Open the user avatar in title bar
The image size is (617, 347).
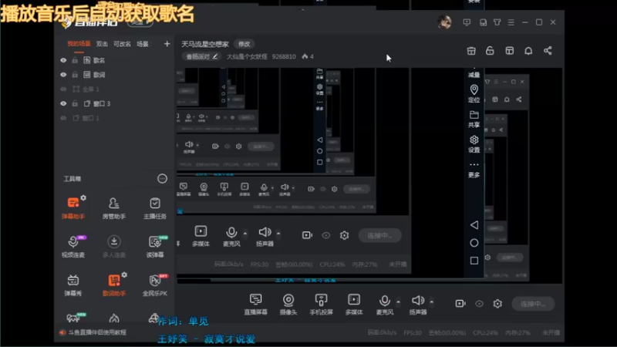click(x=445, y=22)
